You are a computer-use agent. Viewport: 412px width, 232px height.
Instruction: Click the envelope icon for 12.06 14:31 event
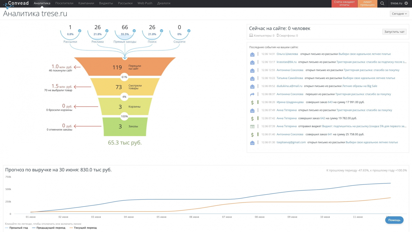[252, 54]
